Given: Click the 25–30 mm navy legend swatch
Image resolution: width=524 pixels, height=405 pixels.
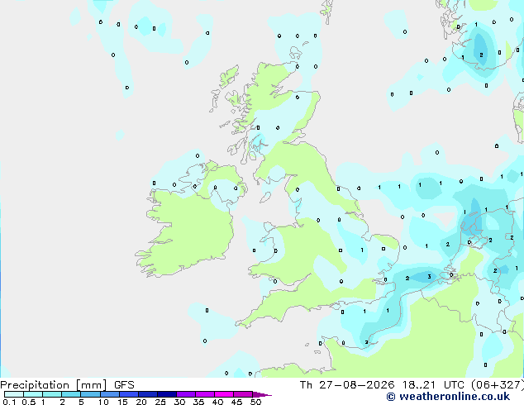Looking at the screenshot, I should click(x=166, y=394).
